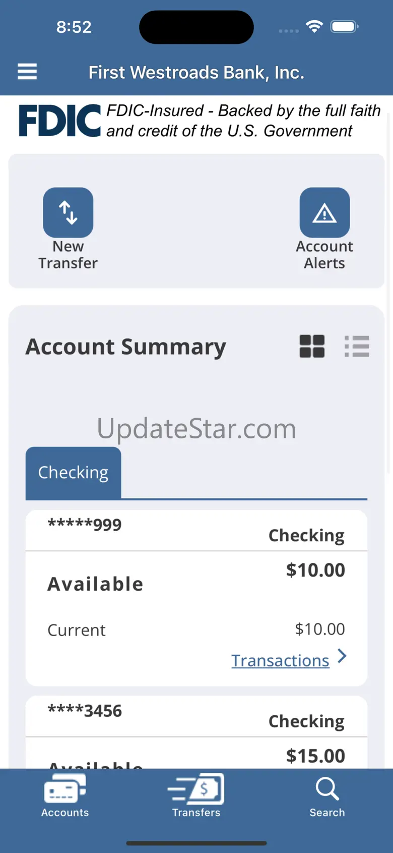This screenshot has height=853, width=393.
Task: Open Account Alerts
Action: (x=324, y=213)
